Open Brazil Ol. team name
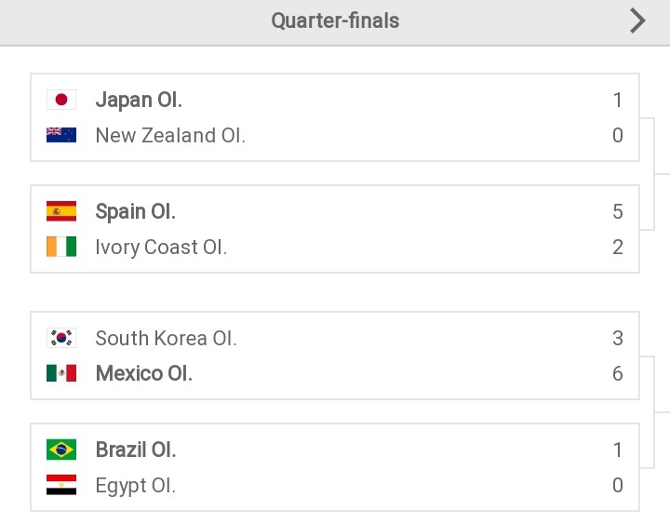The image size is (670, 524). point(136,450)
